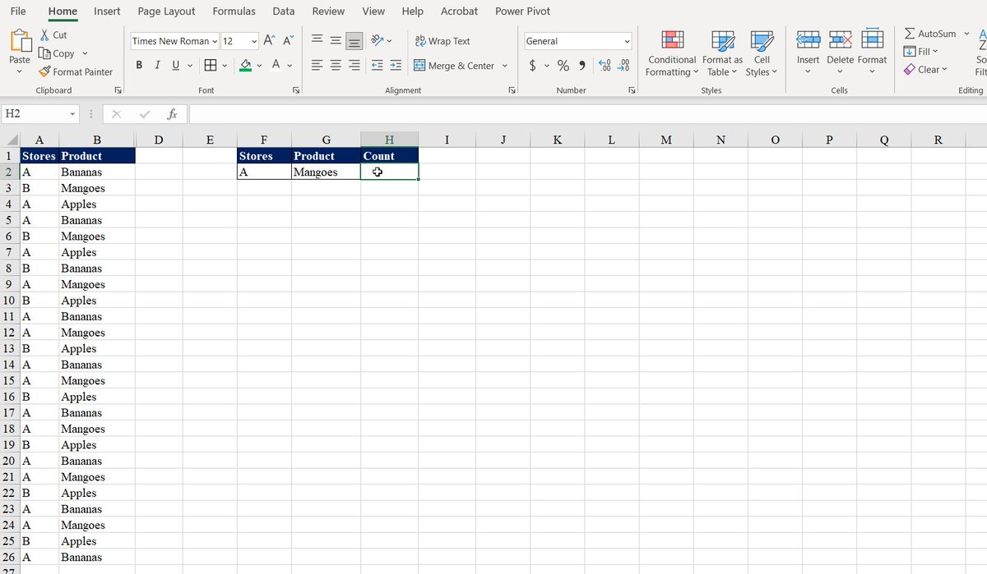Viewport: 987px width, 574px height.
Task: Select row 13 header
Action: [x=9, y=349]
